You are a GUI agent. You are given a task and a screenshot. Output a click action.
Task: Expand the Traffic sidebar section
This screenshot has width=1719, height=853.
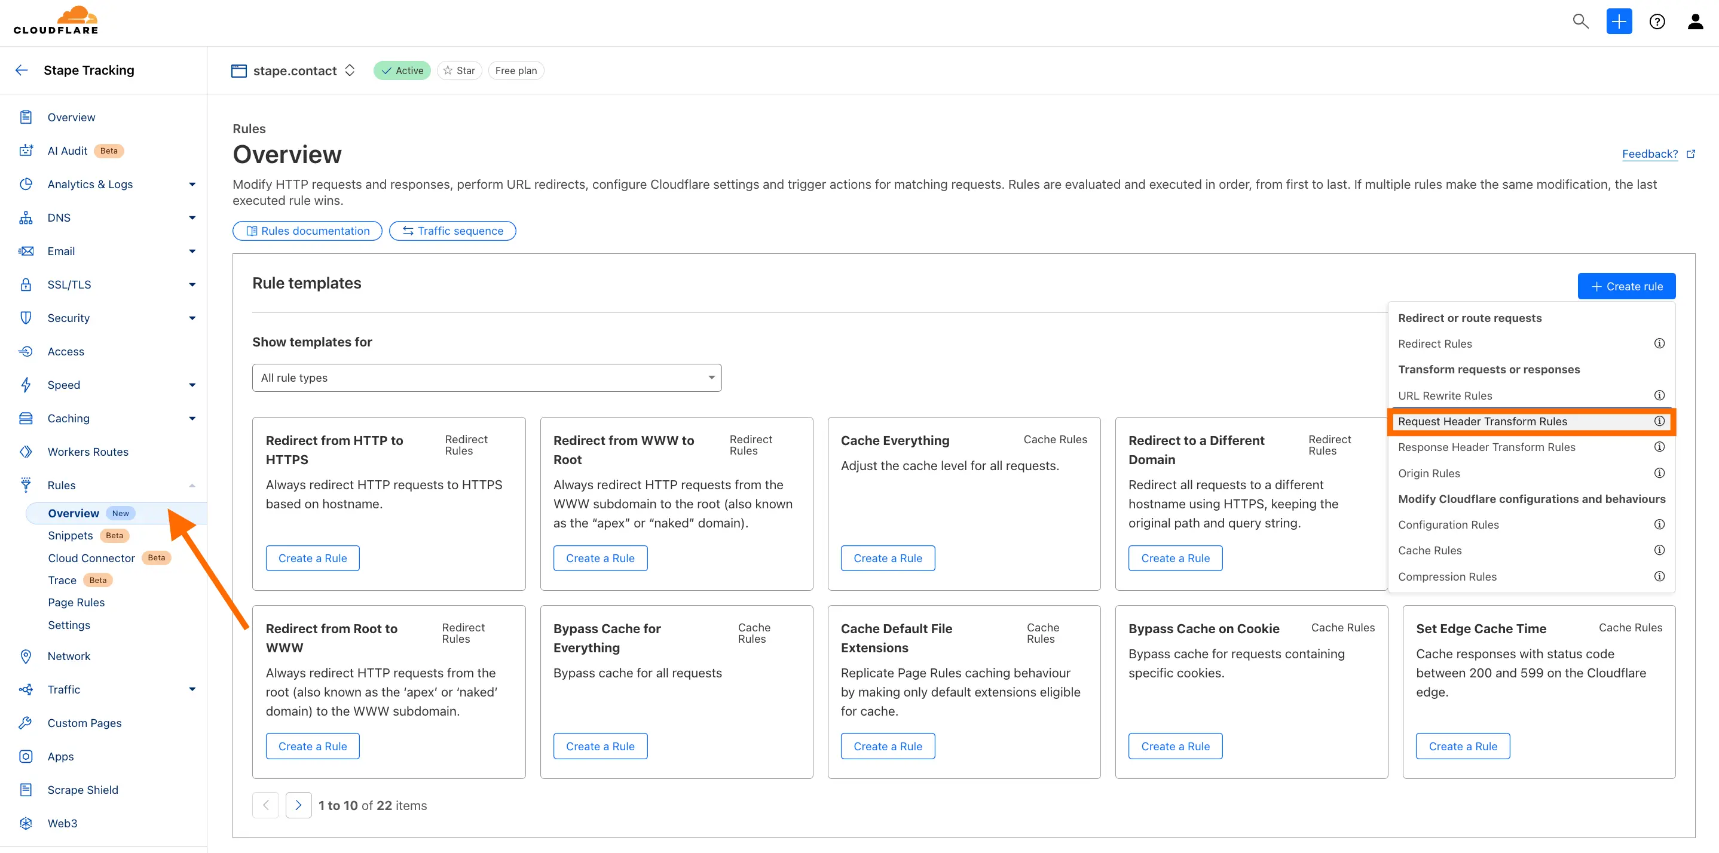tap(192, 689)
